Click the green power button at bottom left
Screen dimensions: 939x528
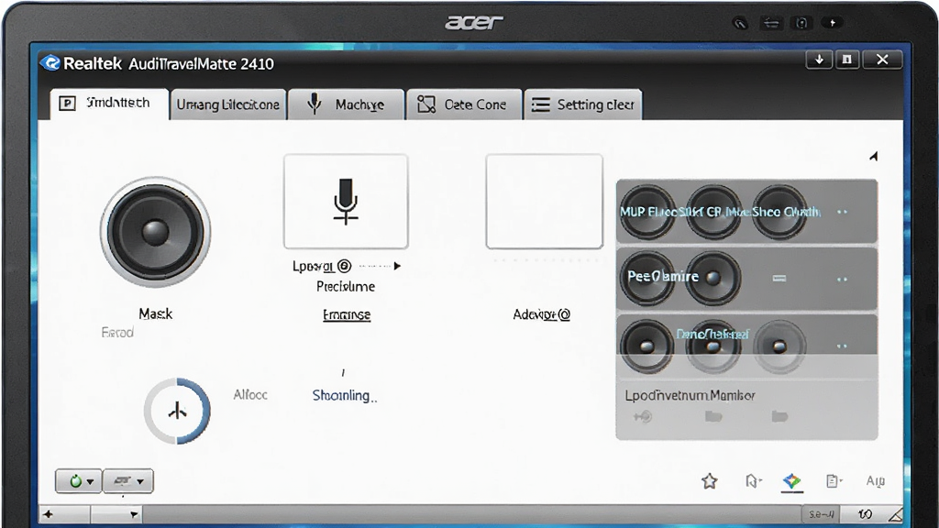point(75,481)
